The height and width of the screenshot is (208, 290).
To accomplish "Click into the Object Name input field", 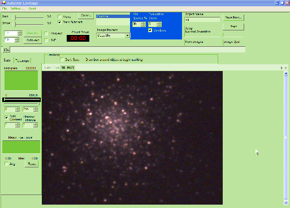I will (202, 20).
